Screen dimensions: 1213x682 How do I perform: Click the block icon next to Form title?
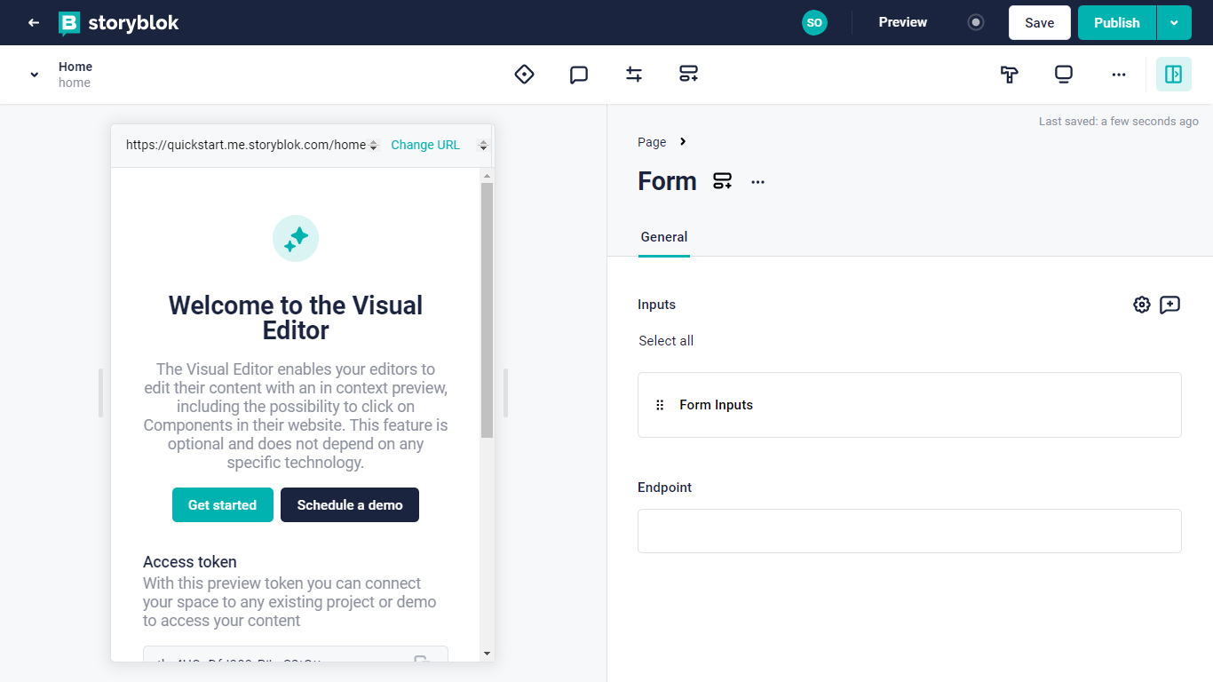point(723,182)
